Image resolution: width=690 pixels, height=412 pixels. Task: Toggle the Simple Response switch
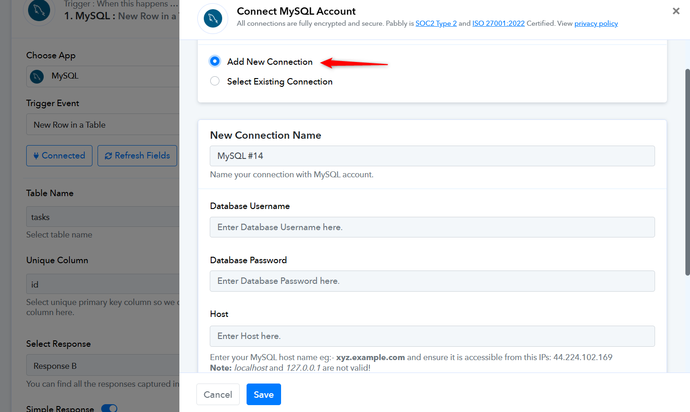tap(109, 408)
